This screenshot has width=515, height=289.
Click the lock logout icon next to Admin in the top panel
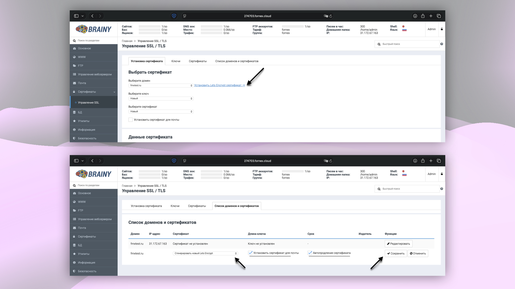[442, 29]
